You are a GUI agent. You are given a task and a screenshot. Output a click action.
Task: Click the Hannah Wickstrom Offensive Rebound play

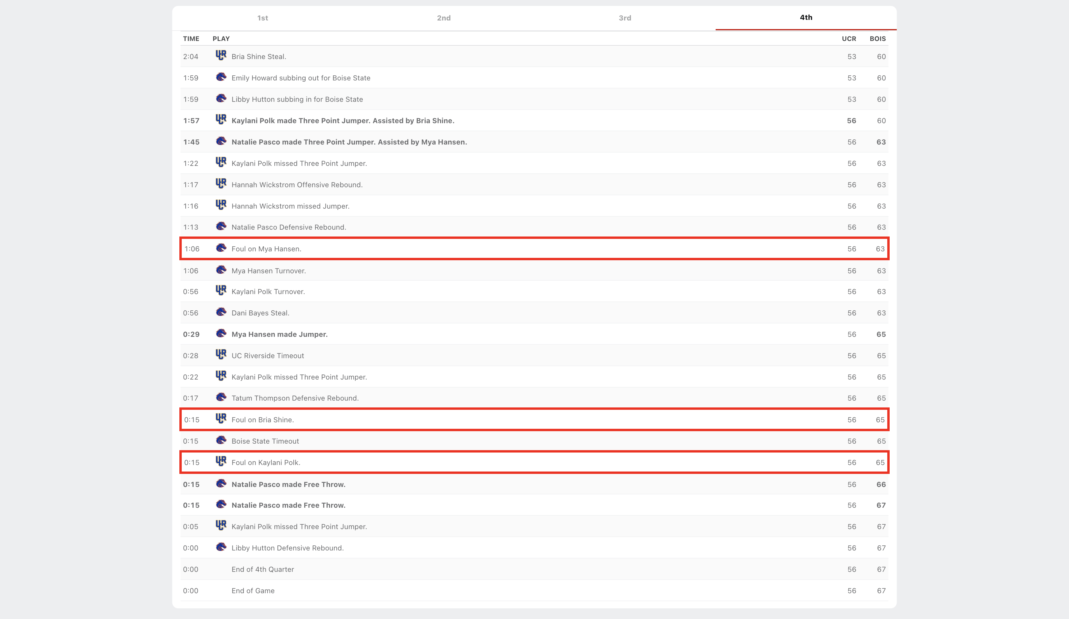click(297, 185)
